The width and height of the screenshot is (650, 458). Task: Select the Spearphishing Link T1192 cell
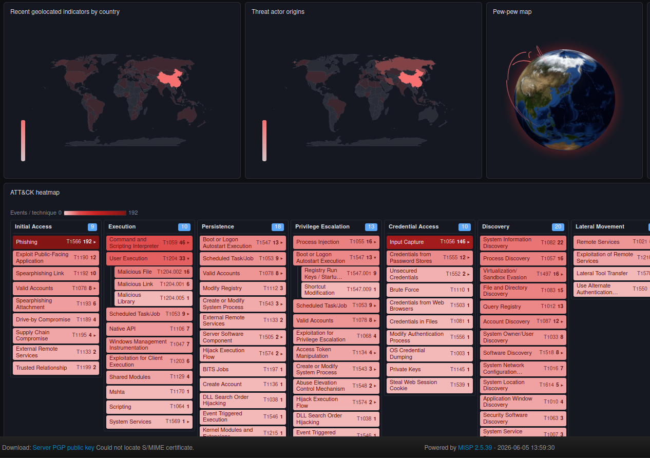pyautogui.click(x=56, y=274)
